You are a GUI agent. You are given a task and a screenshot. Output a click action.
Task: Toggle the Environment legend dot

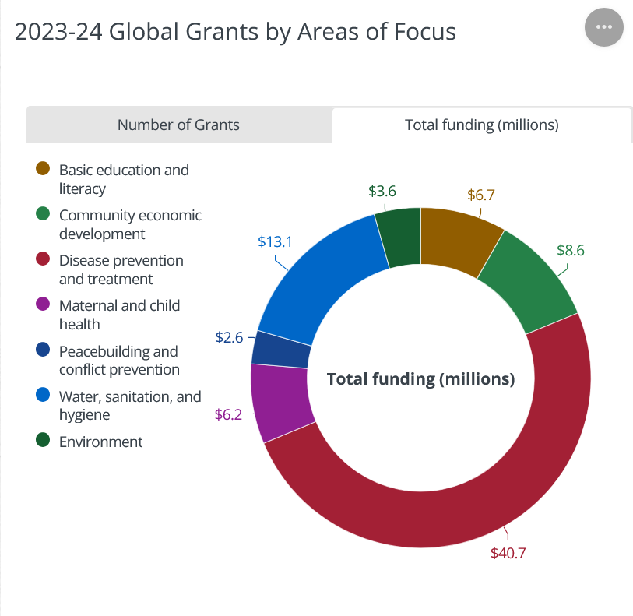click(x=44, y=441)
